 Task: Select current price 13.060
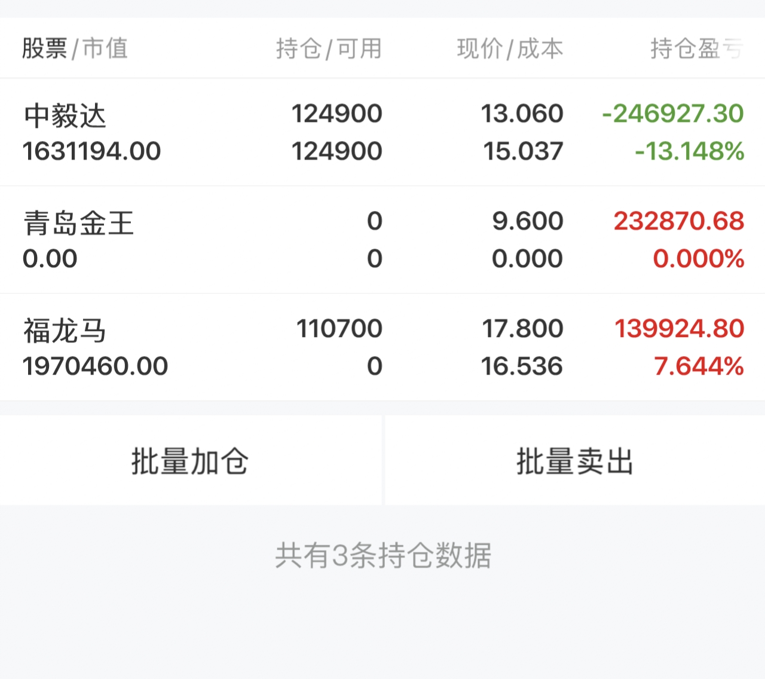(x=522, y=114)
